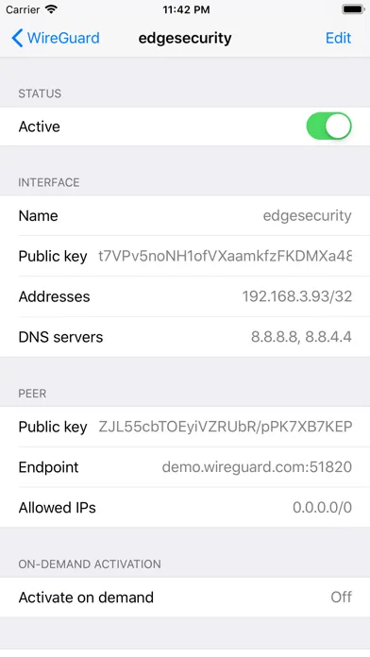This screenshot has width=370, height=657.
Task: Tap the Allowed IPs 0.0.0.0/0 row
Action: (x=185, y=507)
